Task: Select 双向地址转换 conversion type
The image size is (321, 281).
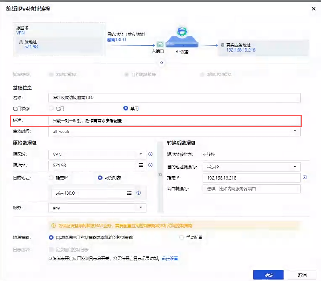Action: [x=202, y=74]
